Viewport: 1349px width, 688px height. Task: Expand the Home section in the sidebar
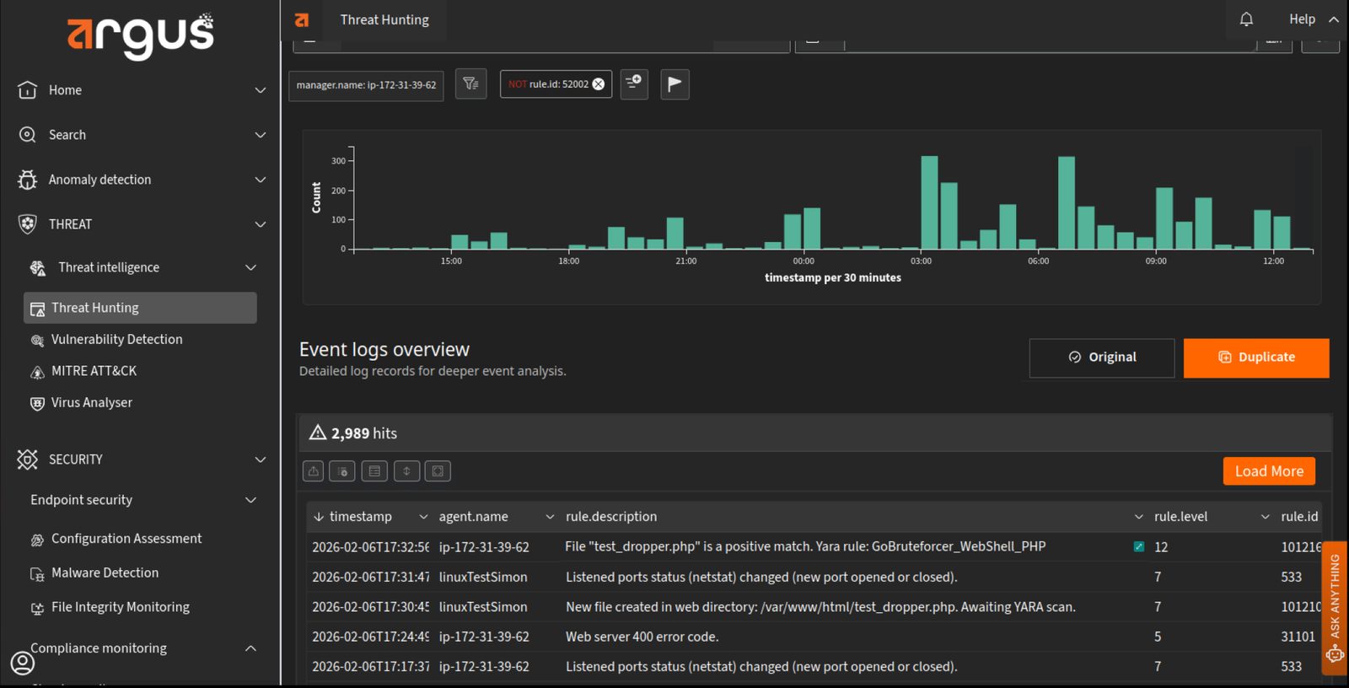261,90
